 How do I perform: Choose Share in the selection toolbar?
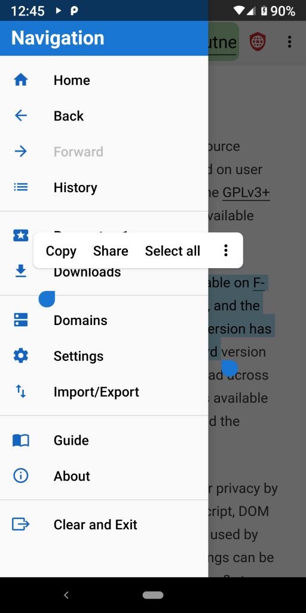click(x=111, y=251)
